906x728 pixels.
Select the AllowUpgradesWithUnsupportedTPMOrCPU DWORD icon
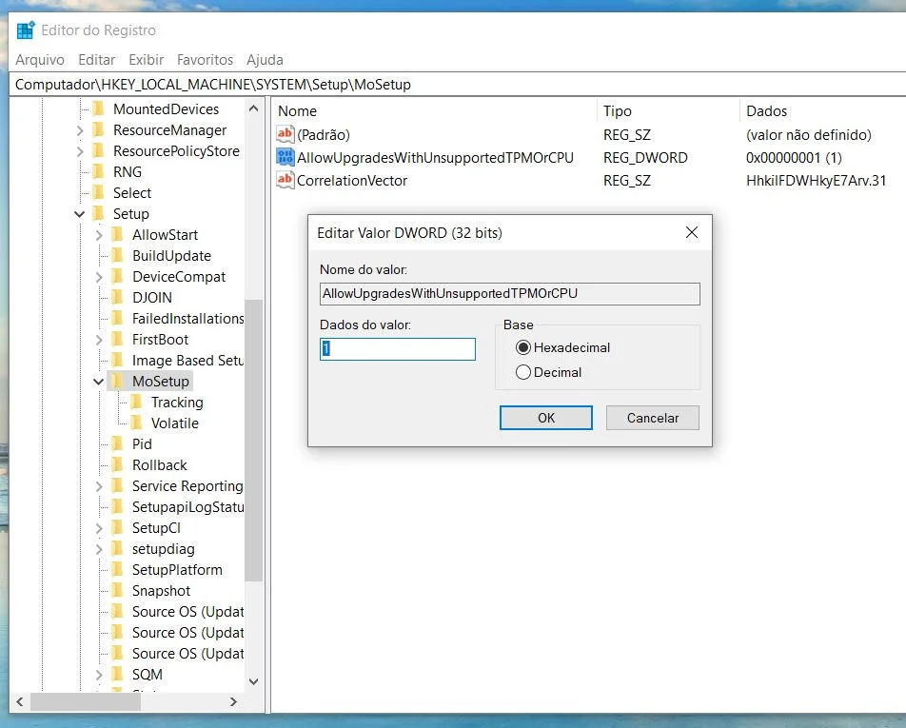[285, 157]
